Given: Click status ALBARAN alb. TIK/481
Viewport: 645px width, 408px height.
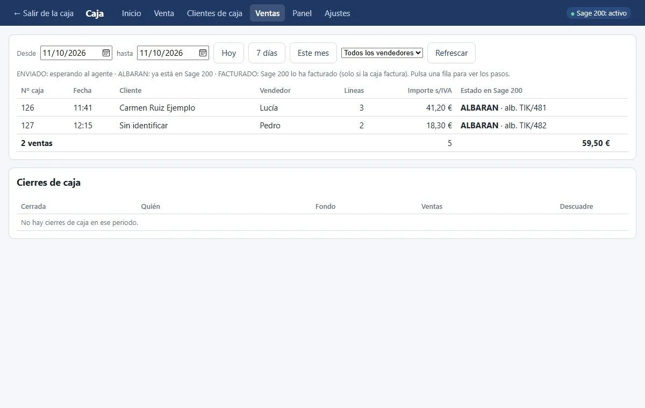Looking at the screenshot, I should [x=503, y=107].
